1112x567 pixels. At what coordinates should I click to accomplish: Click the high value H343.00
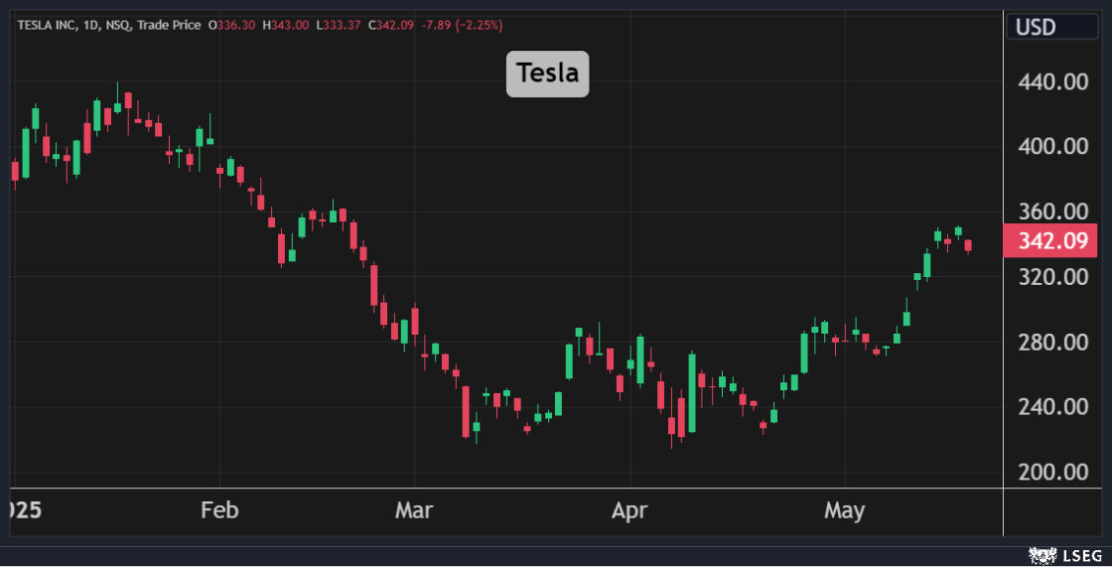pos(287,24)
